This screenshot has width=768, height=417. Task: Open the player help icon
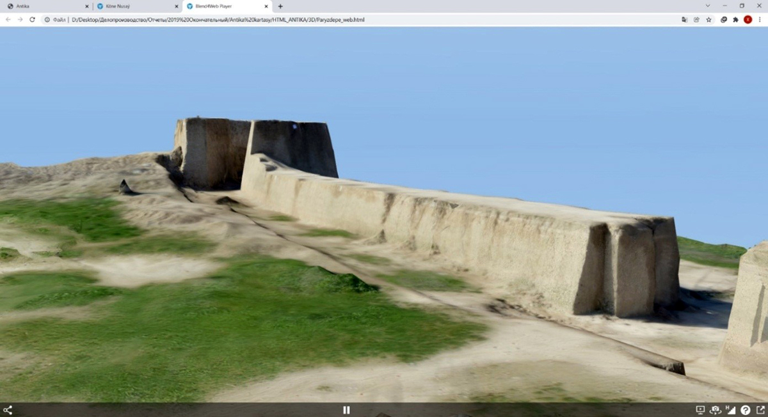coord(746,410)
